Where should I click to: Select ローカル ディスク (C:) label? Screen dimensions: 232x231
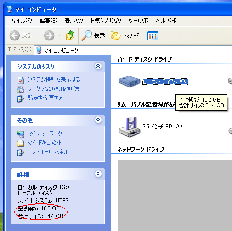click(165, 81)
